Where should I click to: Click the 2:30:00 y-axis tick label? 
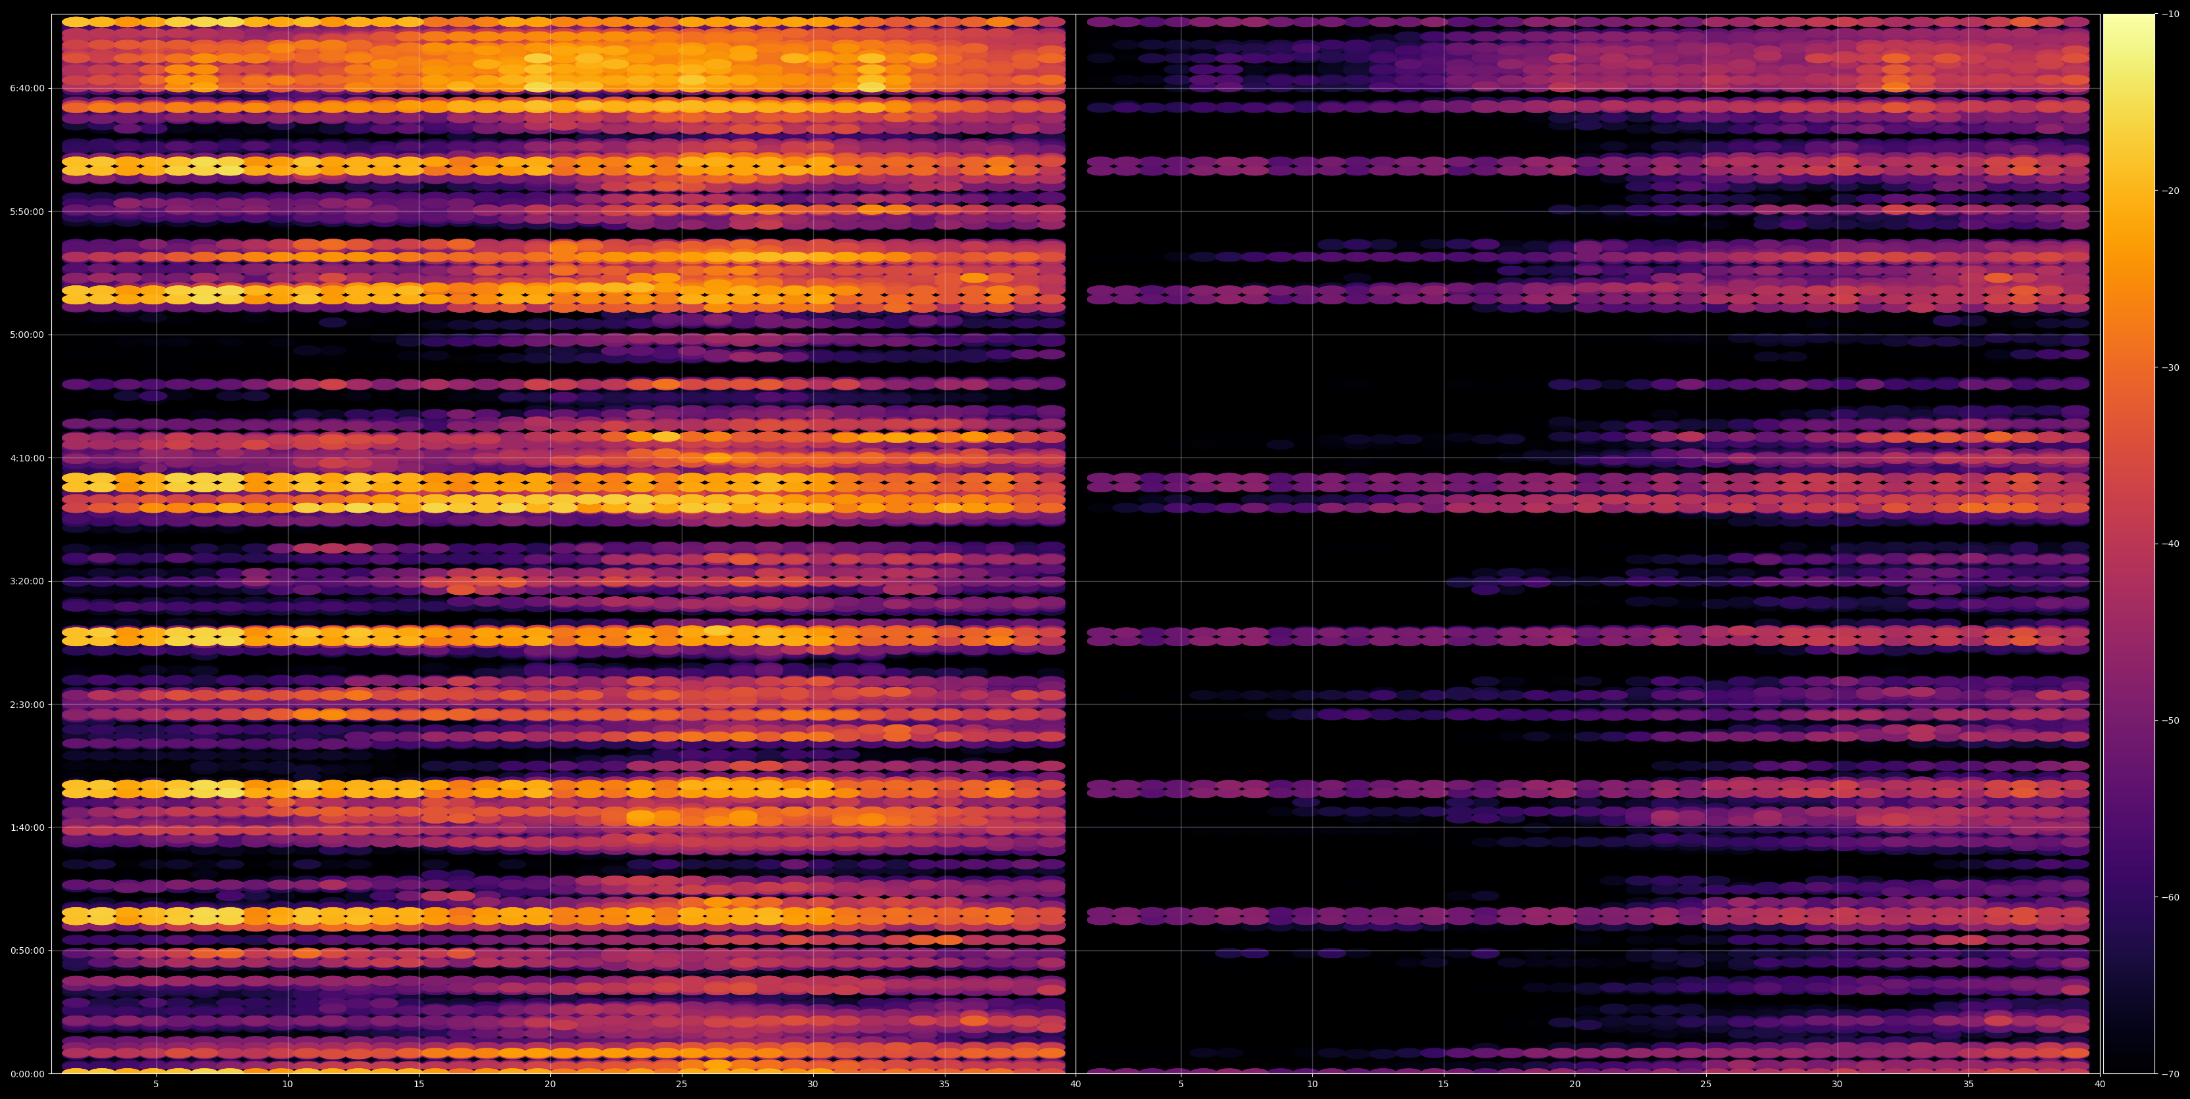(x=27, y=704)
